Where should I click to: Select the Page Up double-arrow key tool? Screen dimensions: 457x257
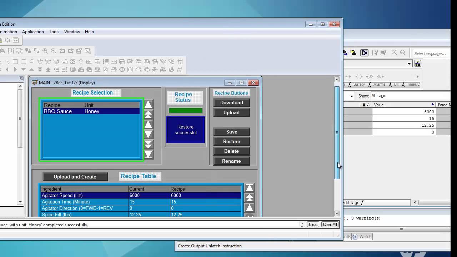coord(48,69)
